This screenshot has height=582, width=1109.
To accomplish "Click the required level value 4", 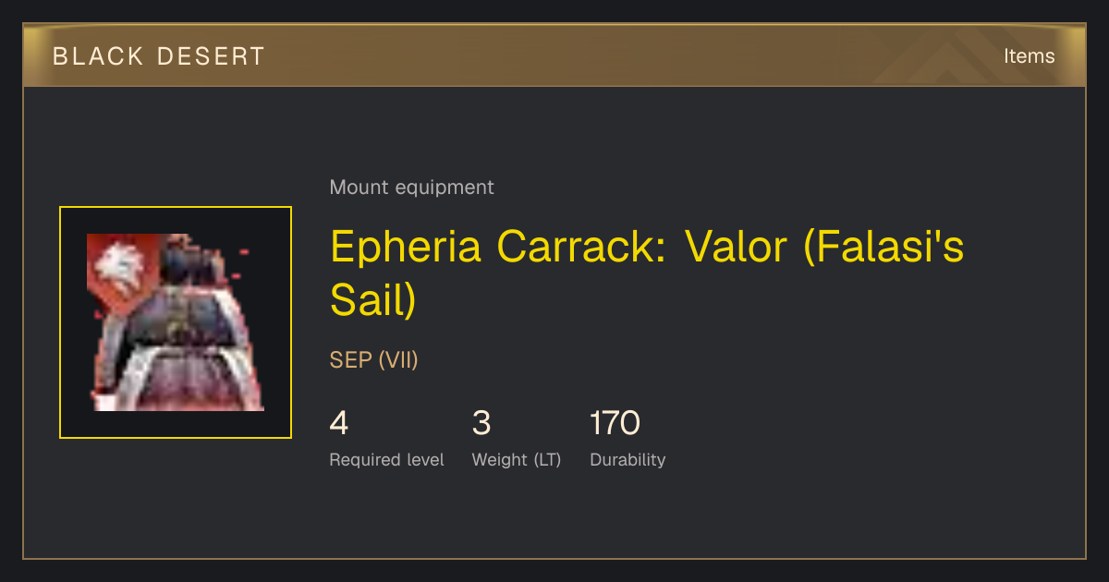I will coord(339,424).
